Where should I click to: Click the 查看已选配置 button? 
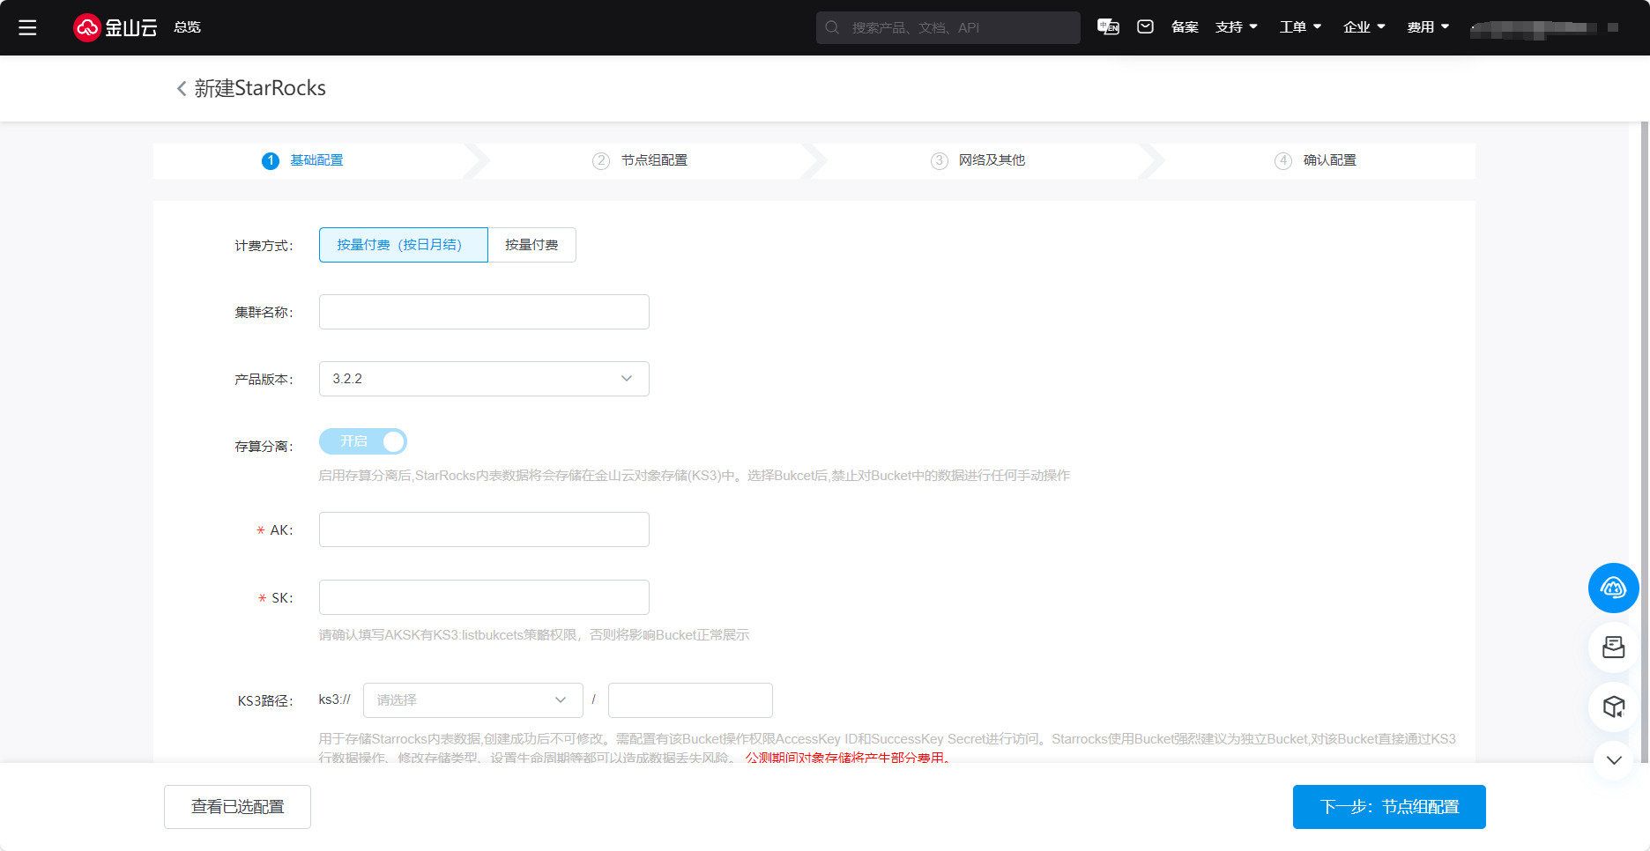coord(237,807)
